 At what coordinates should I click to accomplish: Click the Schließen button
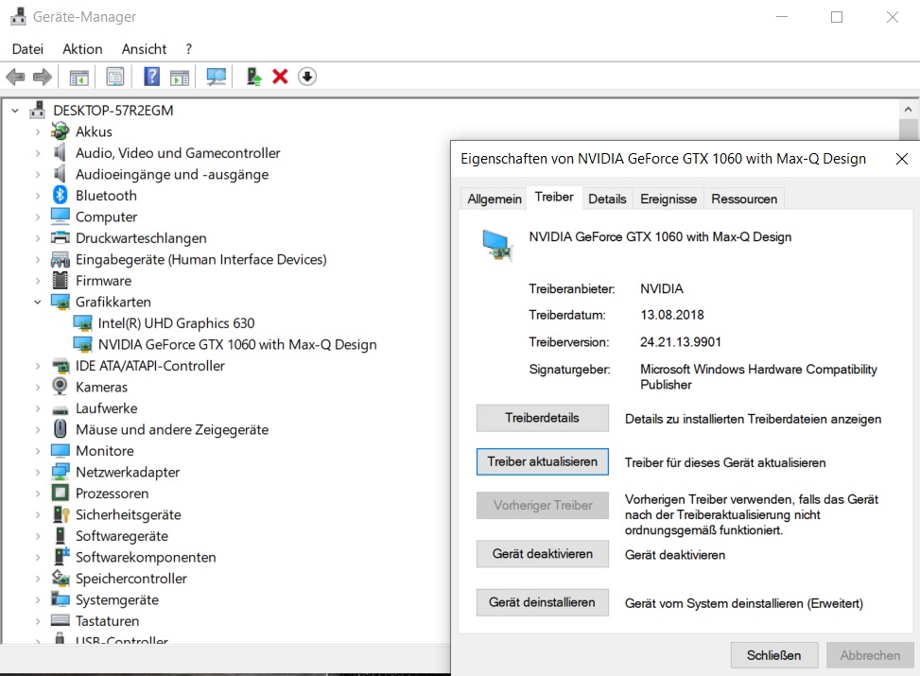773,655
